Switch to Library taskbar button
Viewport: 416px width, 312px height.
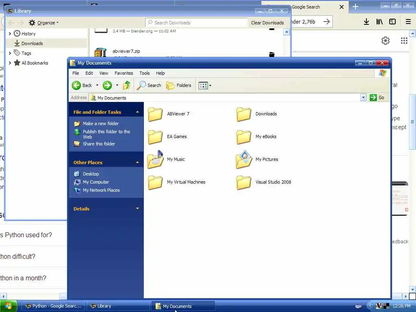point(118,306)
